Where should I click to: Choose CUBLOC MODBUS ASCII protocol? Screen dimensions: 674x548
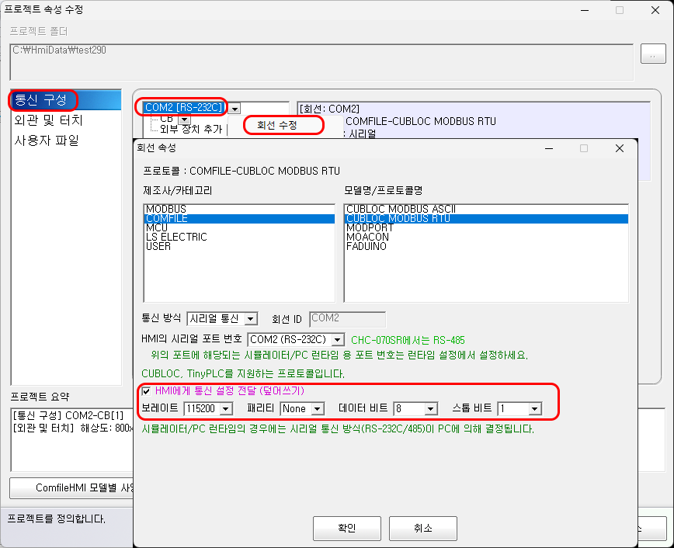(401, 210)
